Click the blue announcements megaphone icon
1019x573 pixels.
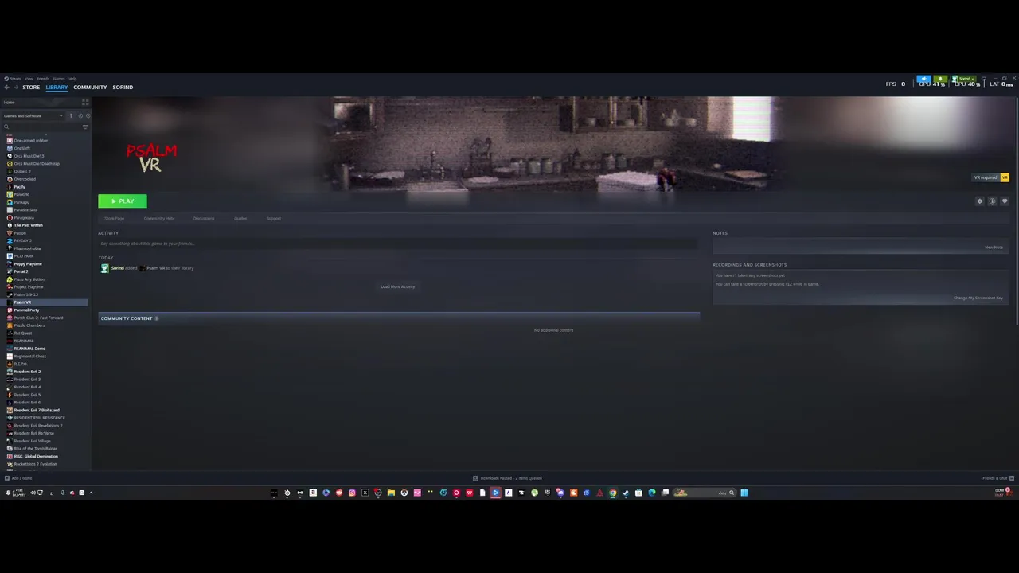923,79
